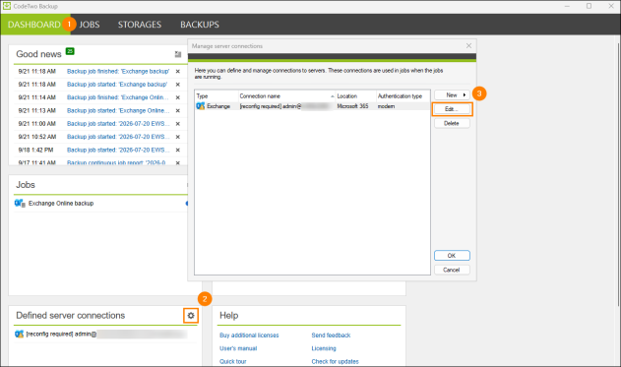Dismiss the 9/21 11:00 AM news item

[178, 124]
